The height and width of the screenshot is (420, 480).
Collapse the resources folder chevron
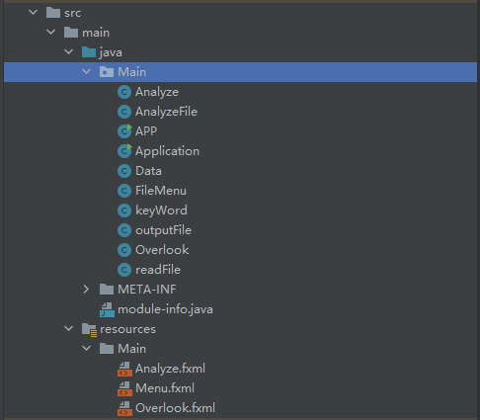[68, 329]
